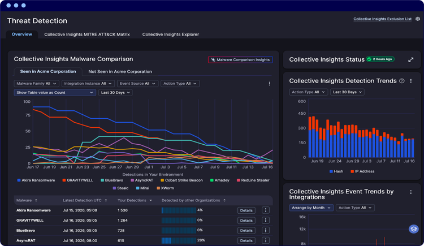Image resolution: width=424 pixels, height=246 pixels.
Task: Open Collective Insights Exclusion List link
Action: [x=382, y=19]
